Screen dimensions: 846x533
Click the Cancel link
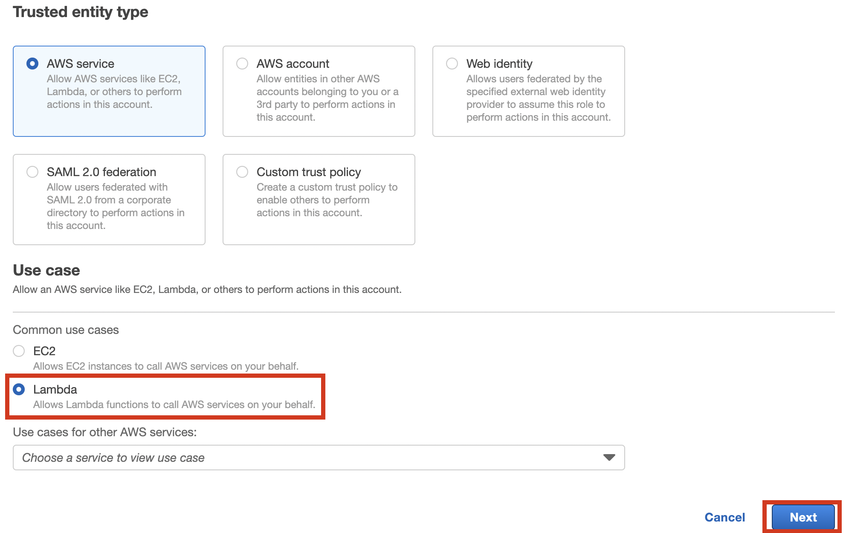tap(724, 517)
